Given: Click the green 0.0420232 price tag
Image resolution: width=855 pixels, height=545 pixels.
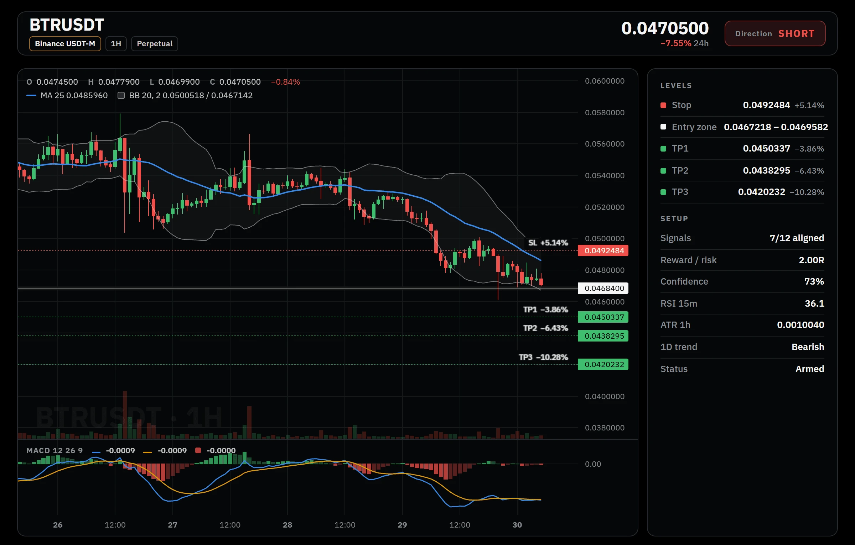Looking at the screenshot, I should click(x=603, y=364).
